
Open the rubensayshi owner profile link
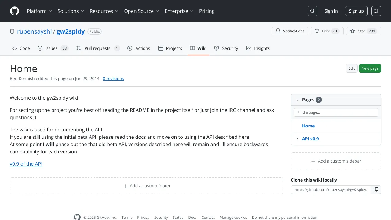35,31
